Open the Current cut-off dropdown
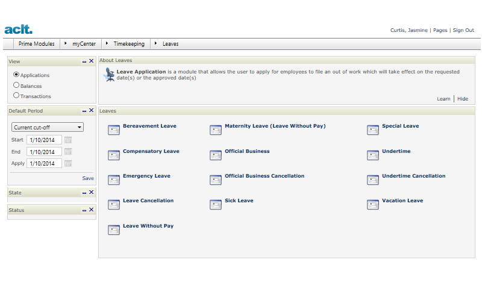 pyautogui.click(x=48, y=127)
